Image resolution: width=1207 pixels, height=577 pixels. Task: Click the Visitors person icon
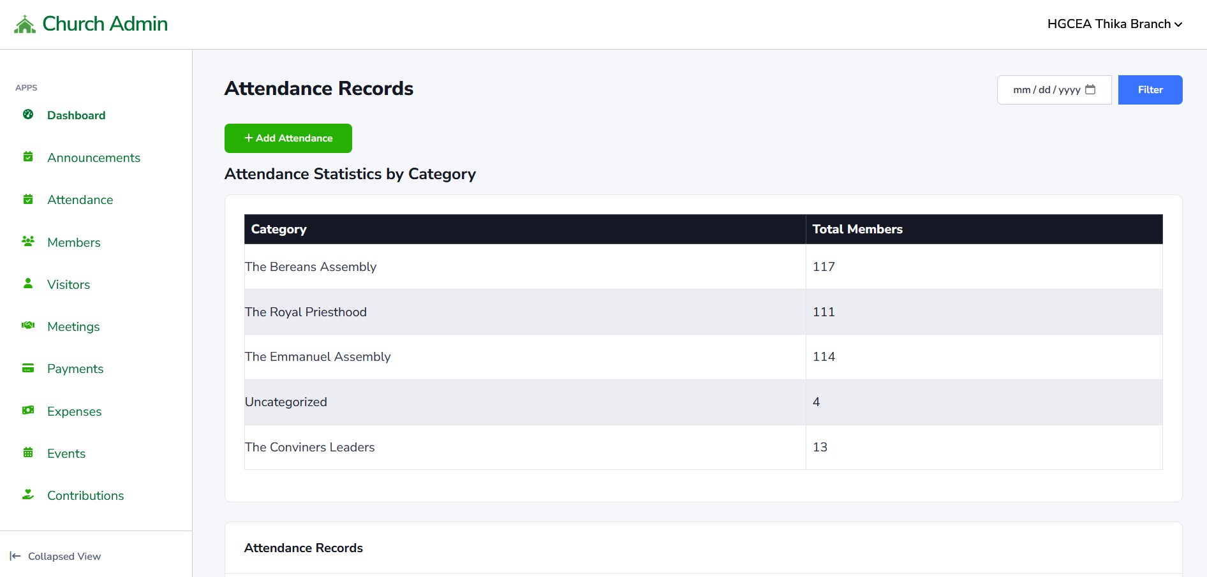[x=28, y=284]
